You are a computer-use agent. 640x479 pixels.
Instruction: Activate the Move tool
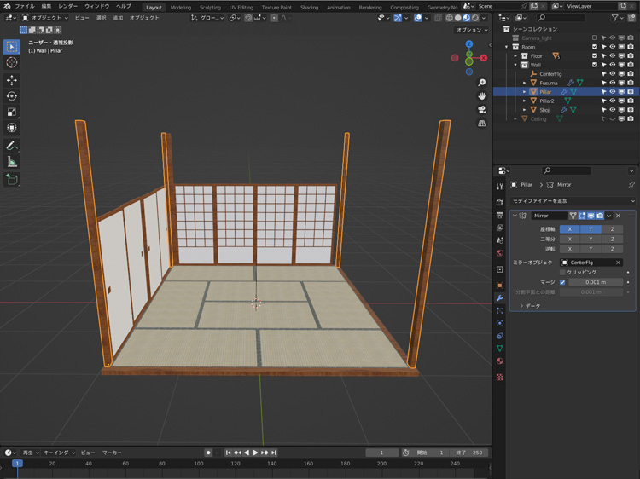(x=12, y=79)
